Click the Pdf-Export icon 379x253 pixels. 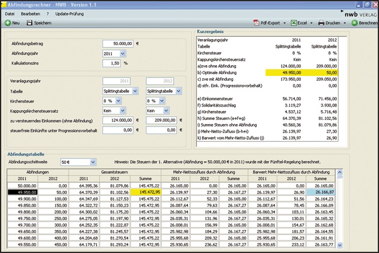click(x=256, y=22)
